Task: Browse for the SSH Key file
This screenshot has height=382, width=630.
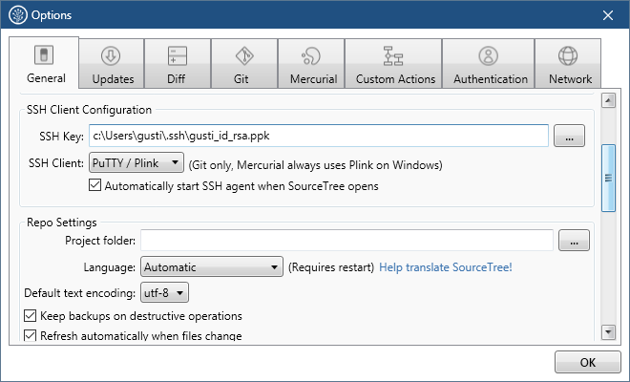Action: [x=569, y=137]
